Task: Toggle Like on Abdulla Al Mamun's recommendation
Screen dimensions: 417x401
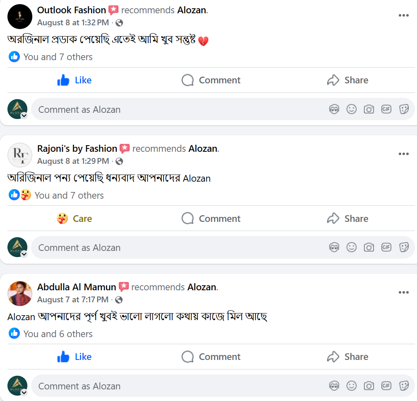Action: (74, 357)
